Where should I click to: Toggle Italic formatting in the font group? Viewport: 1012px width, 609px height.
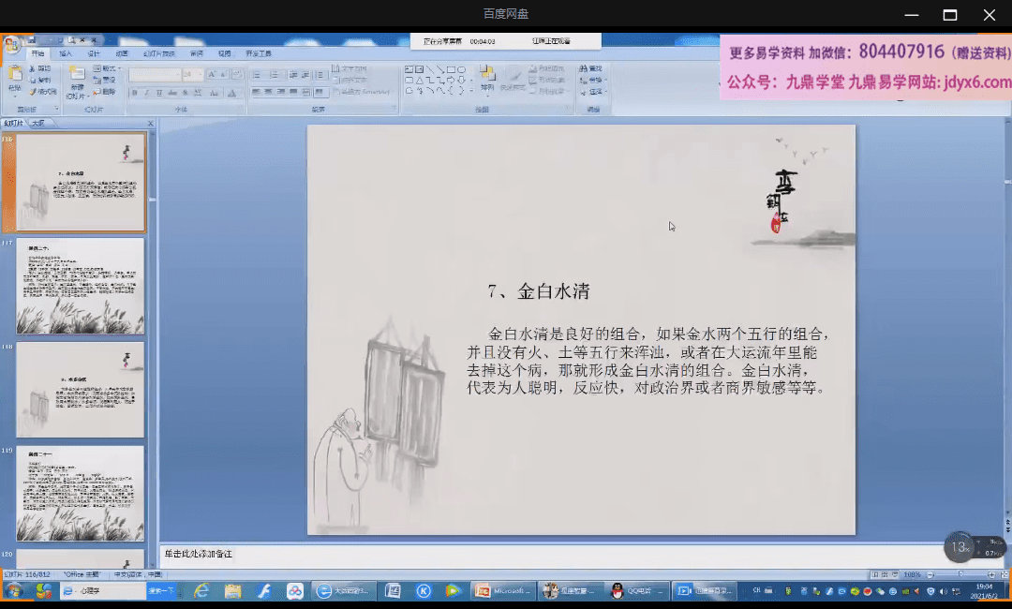point(147,93)
